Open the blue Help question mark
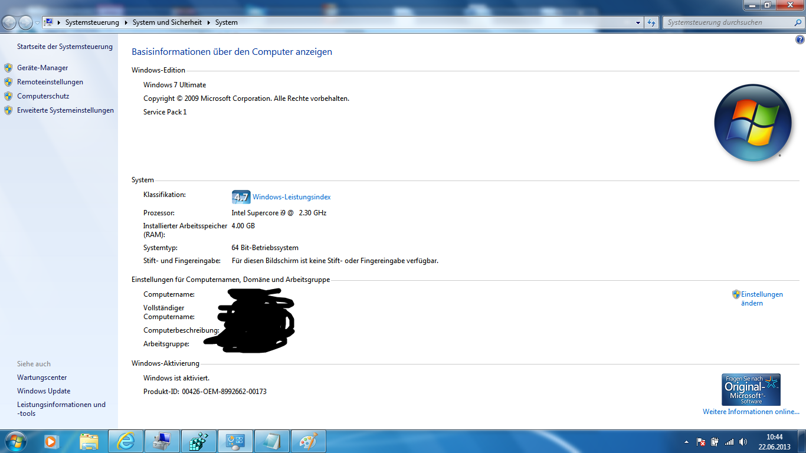Screen dimensions: 806x453 pyautogui.click(x=800, y=40)
